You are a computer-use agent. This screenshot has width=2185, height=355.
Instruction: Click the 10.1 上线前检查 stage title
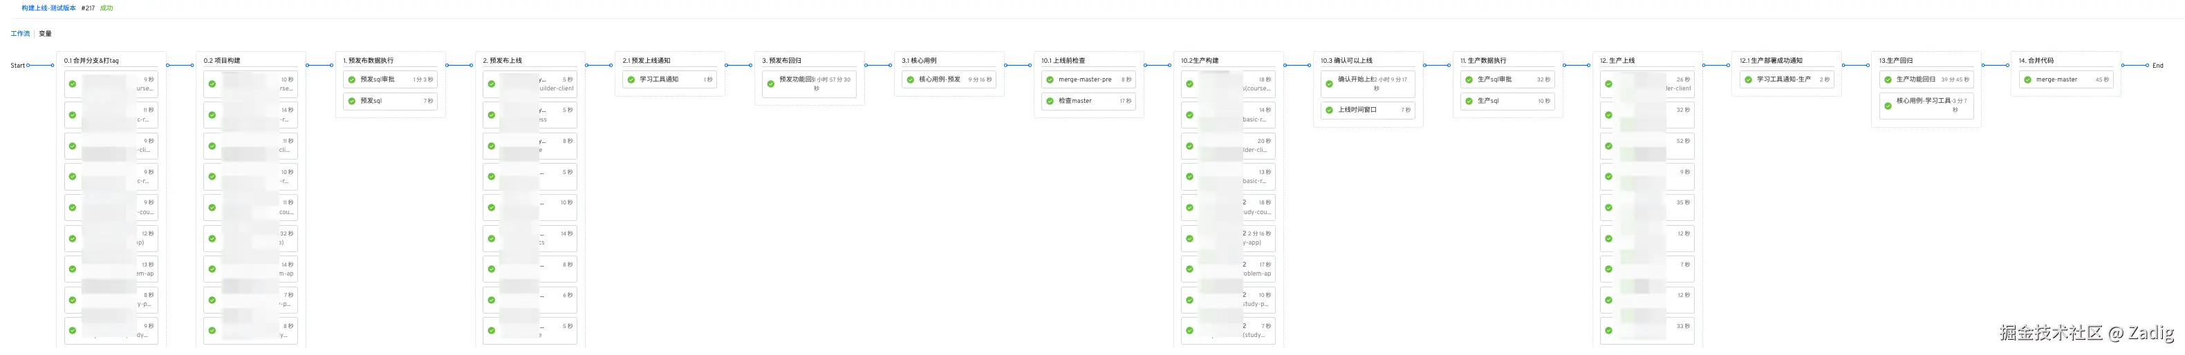coord(1063,61)
